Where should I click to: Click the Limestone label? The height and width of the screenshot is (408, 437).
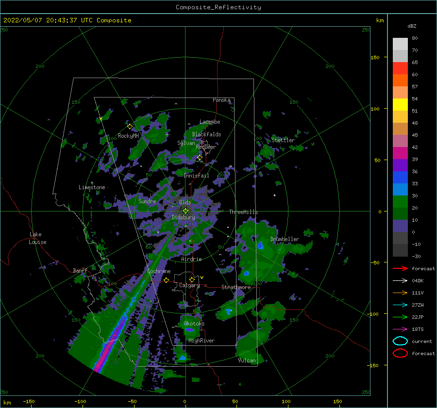pyautogui.click(x=92, y=187)
